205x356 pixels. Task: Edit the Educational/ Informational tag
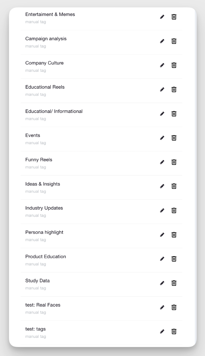click(x=162, y=114)
